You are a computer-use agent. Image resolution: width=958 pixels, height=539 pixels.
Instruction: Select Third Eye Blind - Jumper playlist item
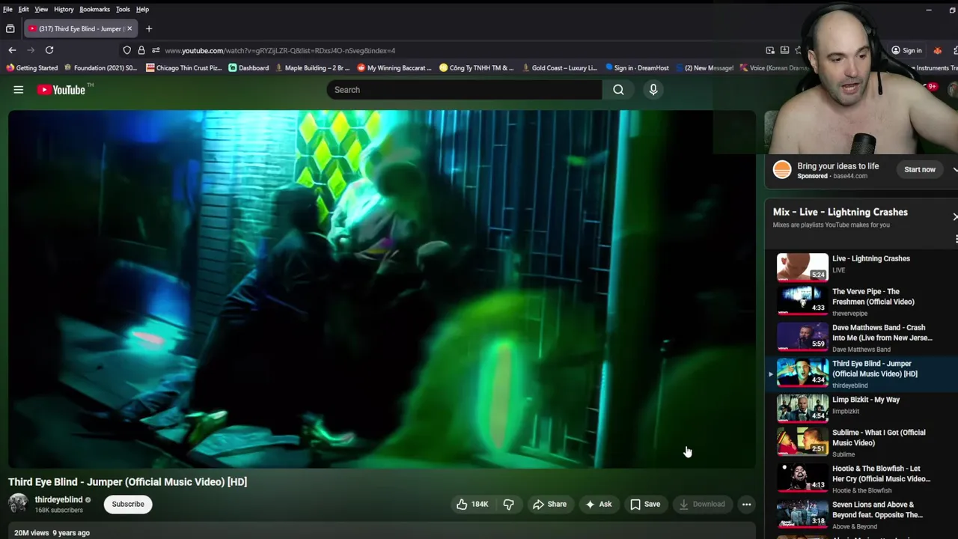(861, 374)
